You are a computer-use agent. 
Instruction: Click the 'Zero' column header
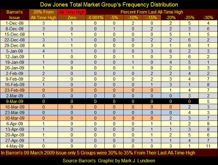(72, 18)
